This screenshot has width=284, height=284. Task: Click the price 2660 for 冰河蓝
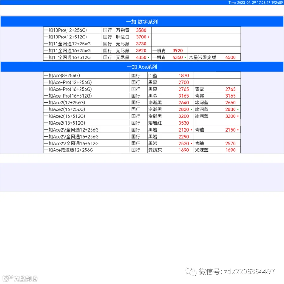(x=230, y=103)
